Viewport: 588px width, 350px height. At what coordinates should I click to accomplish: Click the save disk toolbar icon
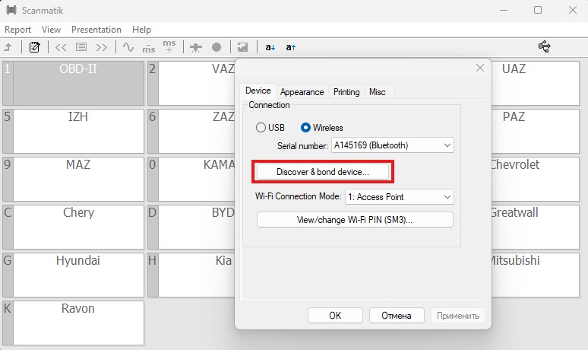coord(242,47)
